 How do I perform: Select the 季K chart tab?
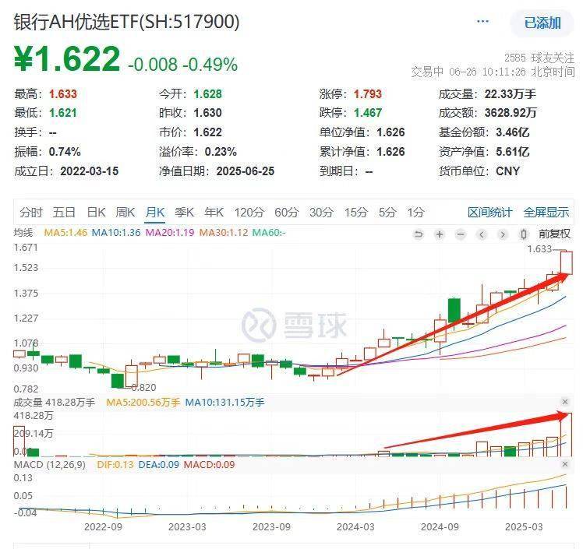pyautogui.click(x=185, y=213)
